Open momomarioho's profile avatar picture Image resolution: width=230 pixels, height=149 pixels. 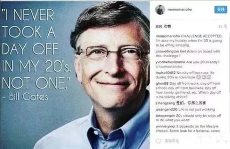160,10
